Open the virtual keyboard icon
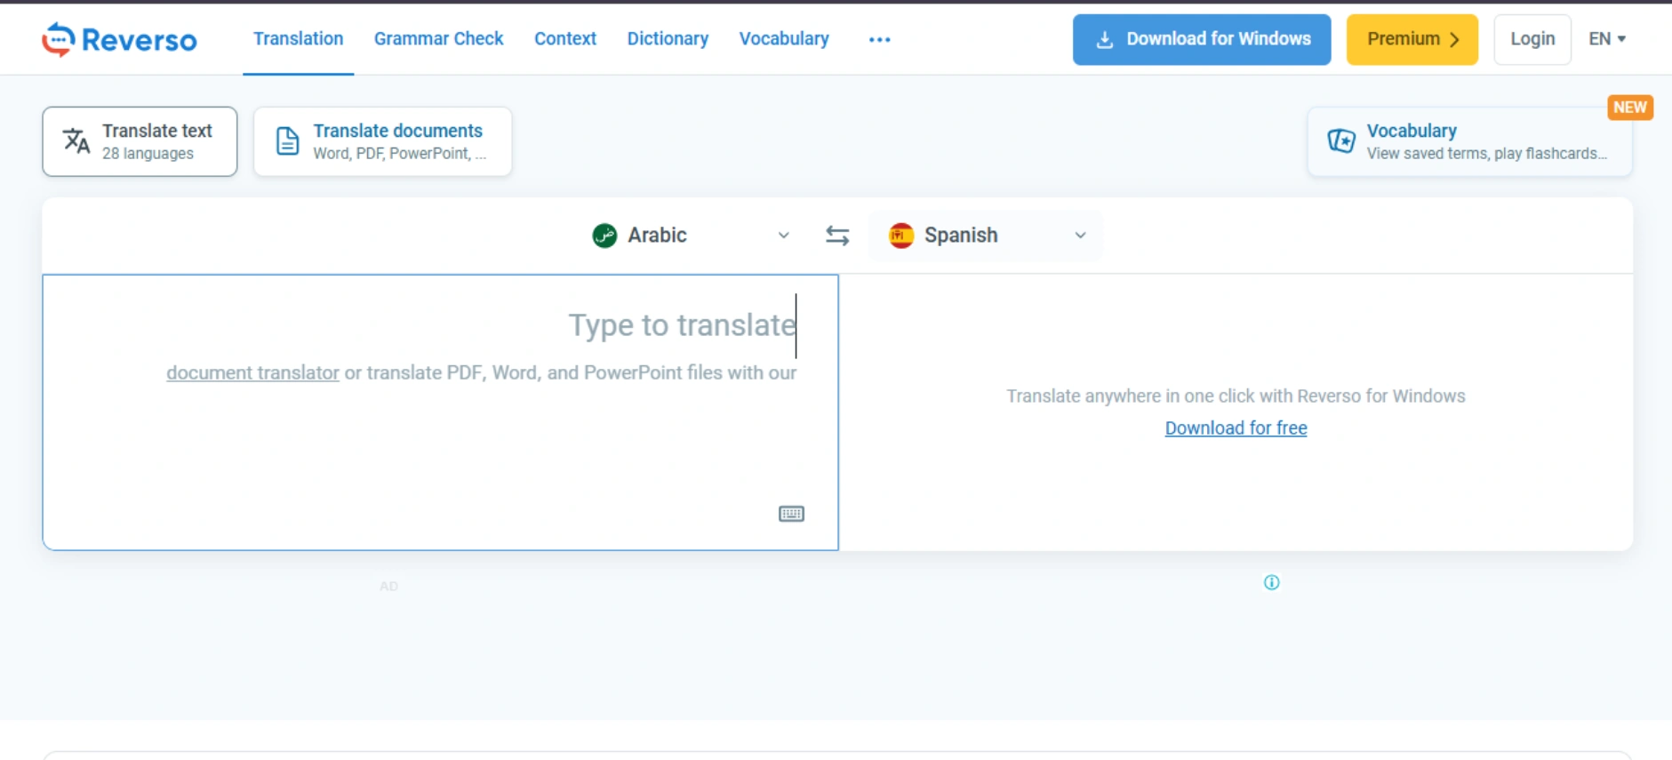Viewport: 1672px width, 760px height. pyautogui.click(x=791, y=514)
